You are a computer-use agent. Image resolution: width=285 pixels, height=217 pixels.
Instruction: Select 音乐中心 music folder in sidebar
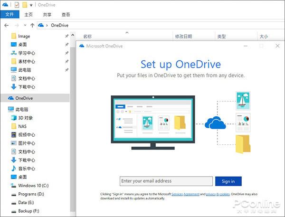[x=26, y=169]
